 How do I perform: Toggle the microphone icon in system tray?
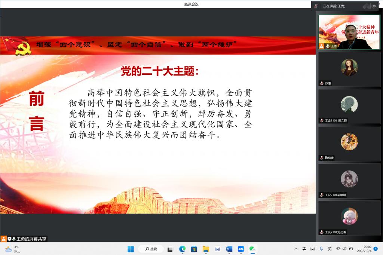321,249
